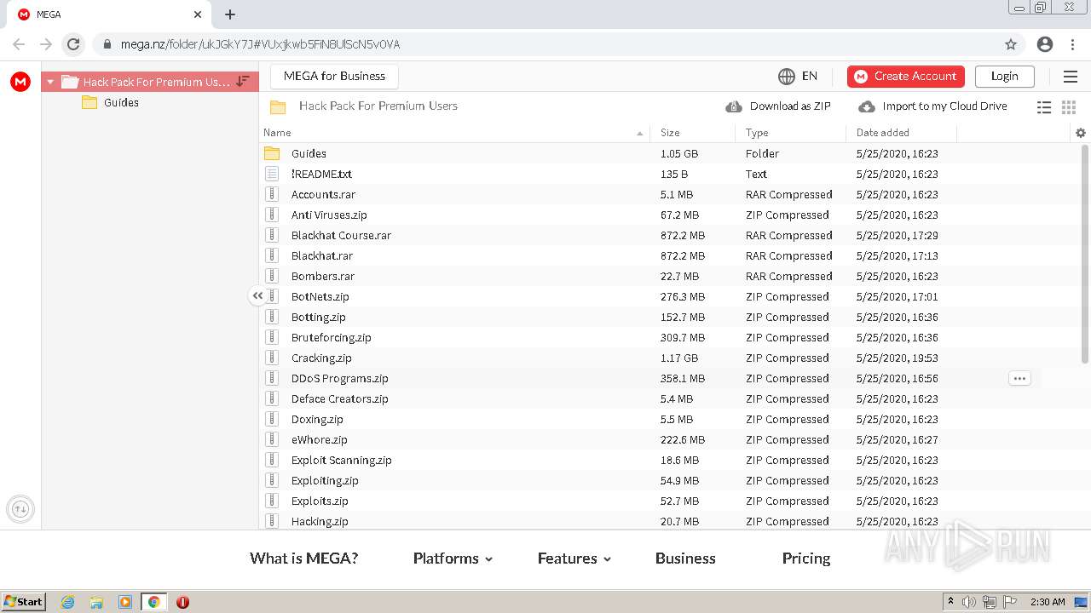
Task: Switch to thumbnail grid view icon
Action: click(x=1069, y=106)
